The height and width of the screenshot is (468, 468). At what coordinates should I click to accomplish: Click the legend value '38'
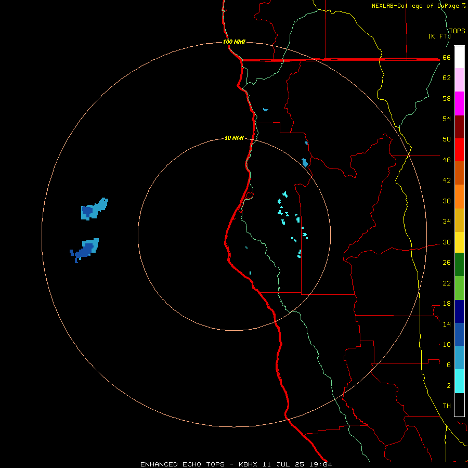tap(447, 201)
